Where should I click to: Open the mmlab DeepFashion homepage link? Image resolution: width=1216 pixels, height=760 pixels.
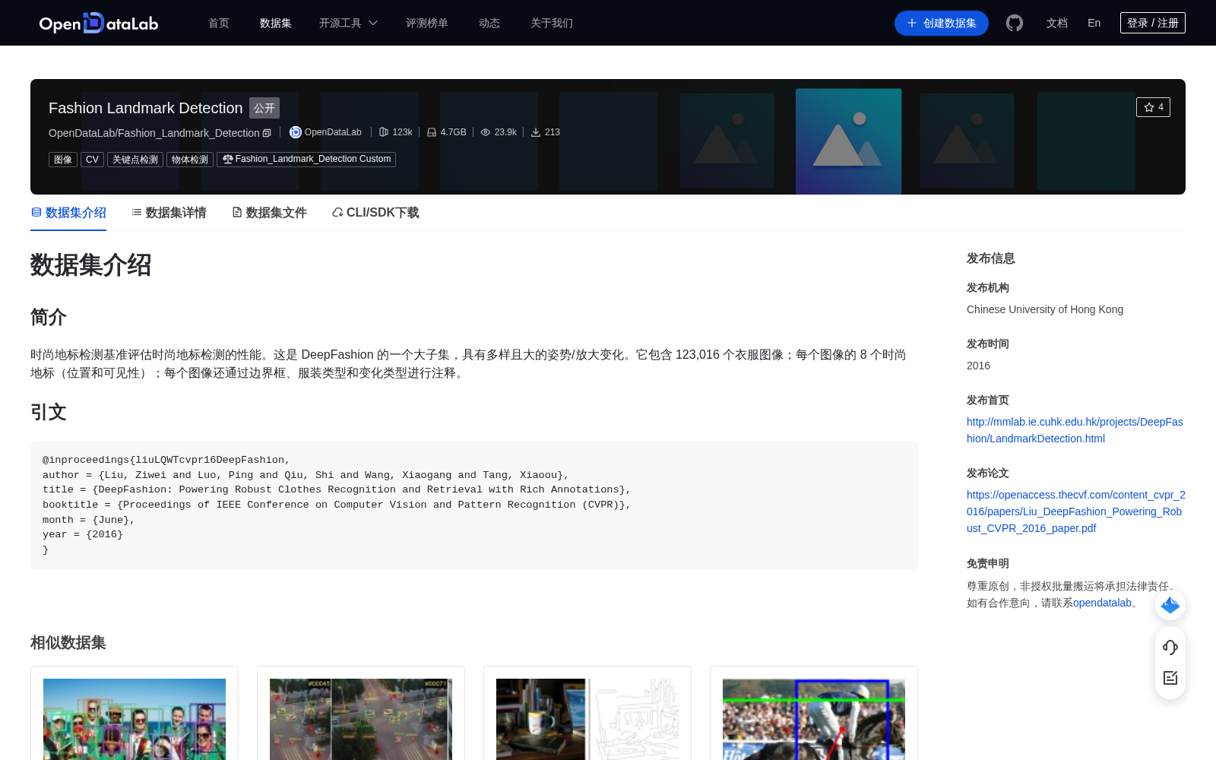point(1075,430)
